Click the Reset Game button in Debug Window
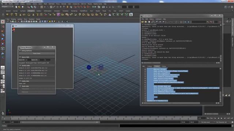The image size is (234, 131). point(37,53)
